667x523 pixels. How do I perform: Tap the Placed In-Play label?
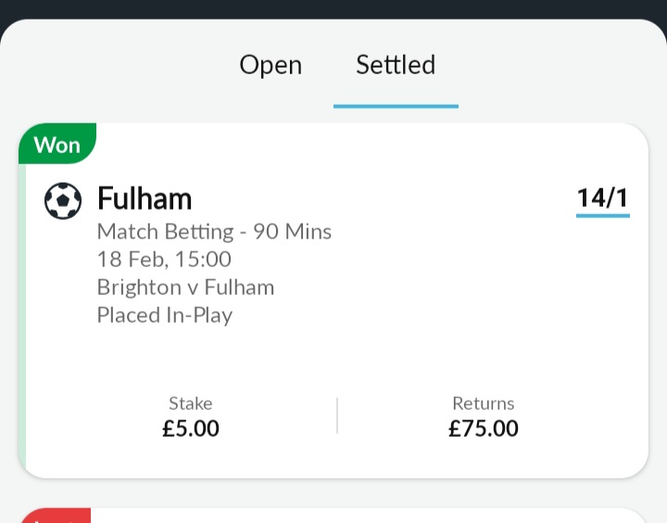pyautogui.click(x=165, y=315)
